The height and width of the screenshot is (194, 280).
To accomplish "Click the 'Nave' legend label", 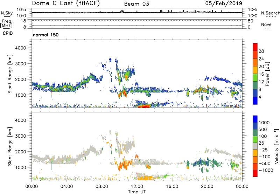I will pyautogui.click(x=266, y=24).
